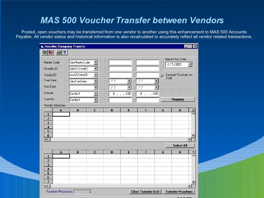Open the cboRSVendID dropdown

click(96, 69)
